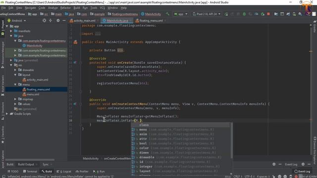Select 'menu' in the autocomplete popup

pyautogui.click(x=181, y=130)
